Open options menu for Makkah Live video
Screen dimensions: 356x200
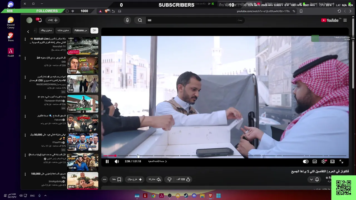25,39
